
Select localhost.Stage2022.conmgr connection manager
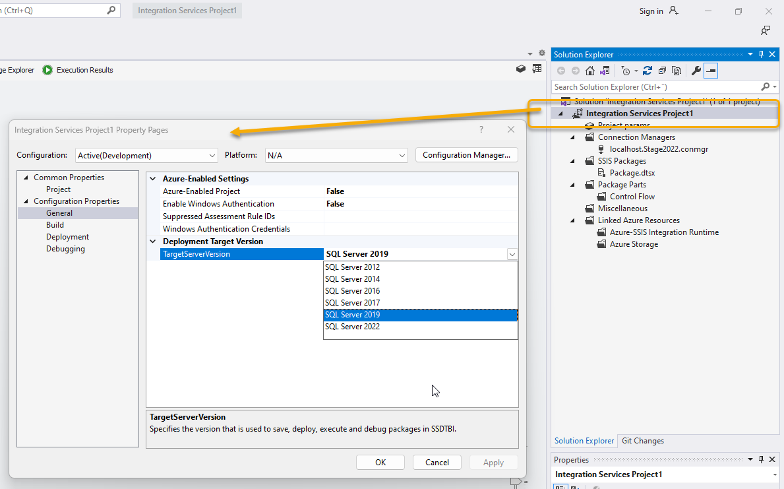(x=659, y=149)
